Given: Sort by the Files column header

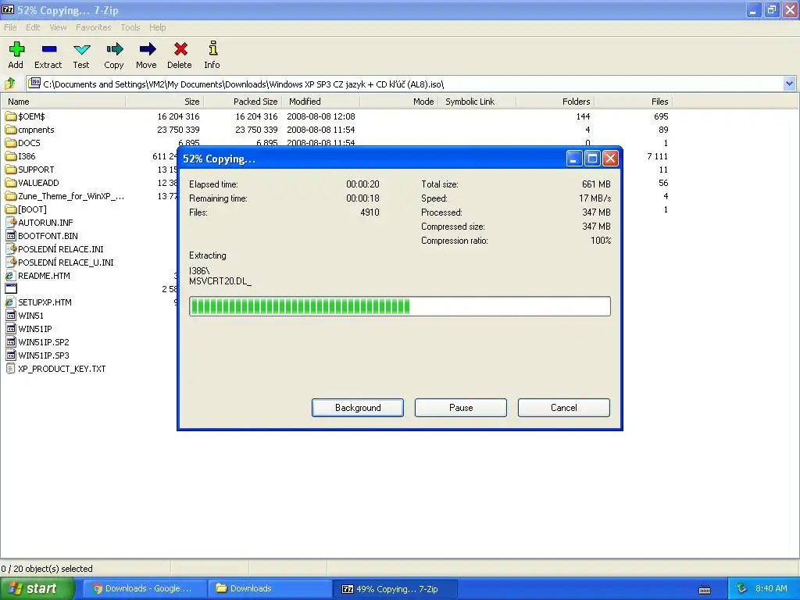Looking at the screenshot, I should [x=634, y=102].
